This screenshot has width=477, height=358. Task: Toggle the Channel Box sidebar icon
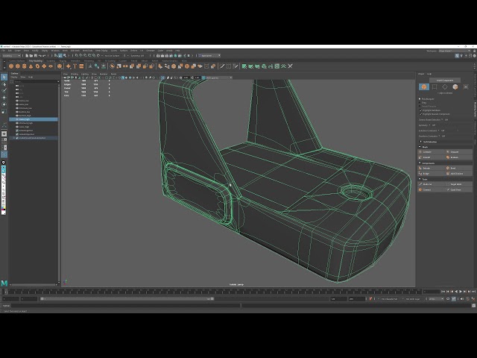click(x=475, y=56)
